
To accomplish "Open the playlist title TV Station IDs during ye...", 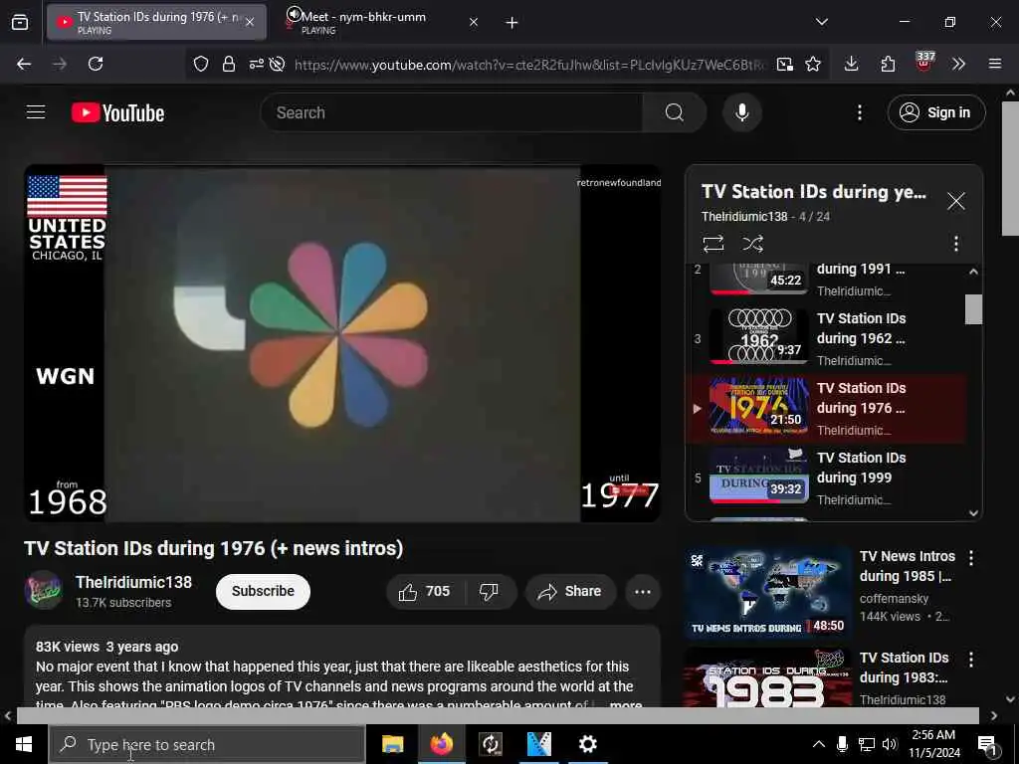I will [814, 192].
